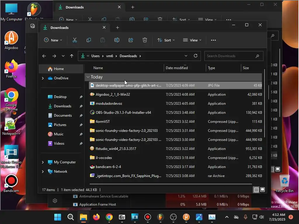Show hidden system tray icons chevron
Image resolution: width=299 pixels, height=224 pixels.
coord(227,217)
